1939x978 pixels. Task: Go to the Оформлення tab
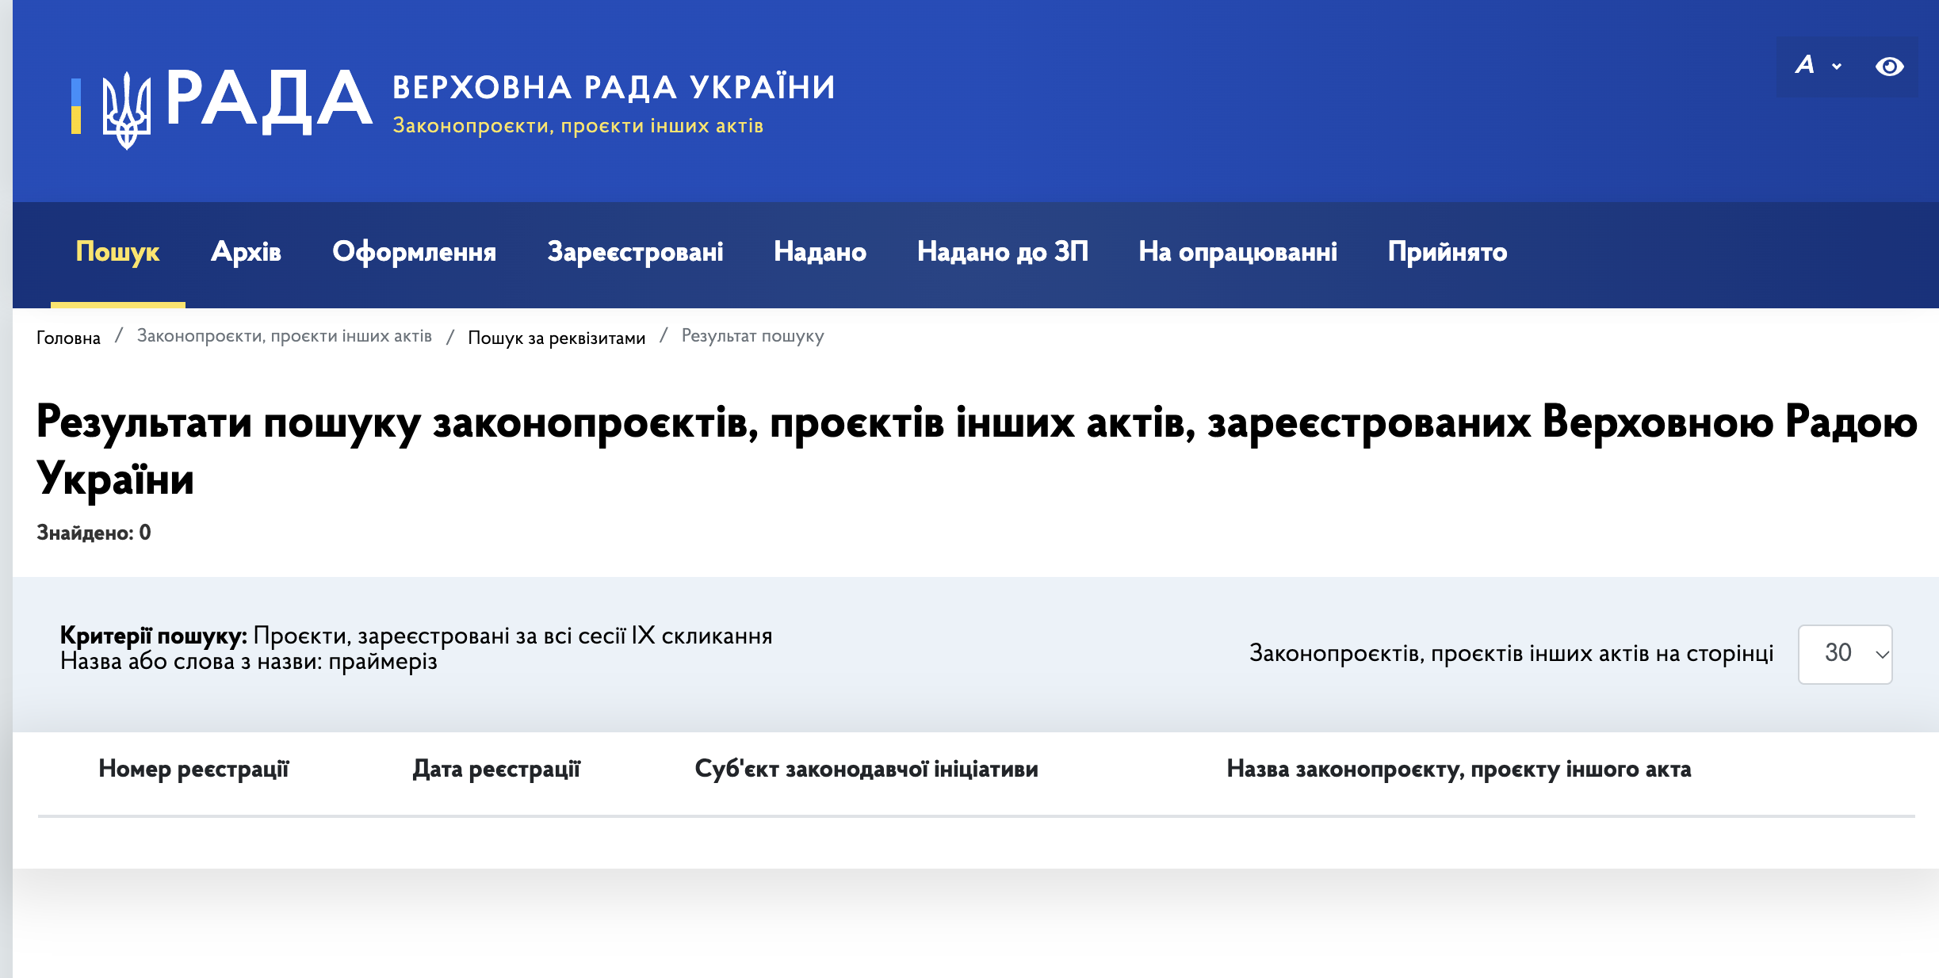(x=414, y=252)
